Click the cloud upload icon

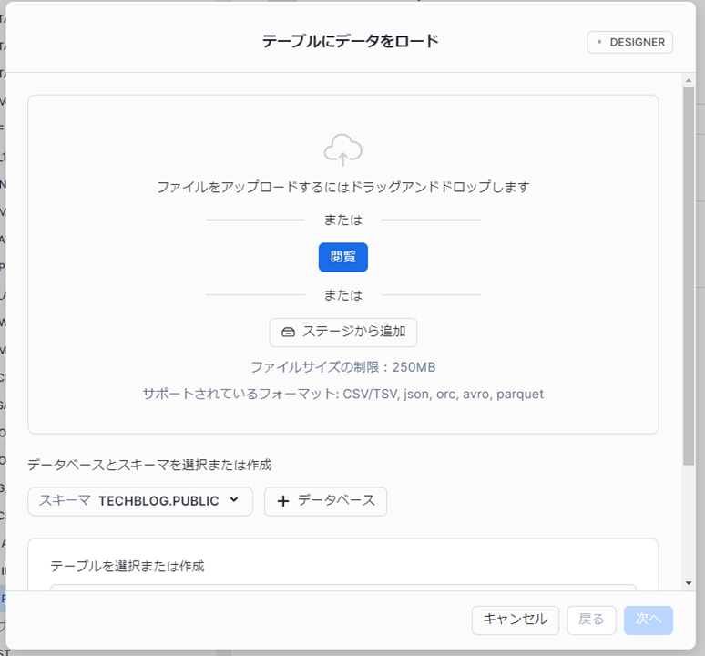[x=342, y=149]
